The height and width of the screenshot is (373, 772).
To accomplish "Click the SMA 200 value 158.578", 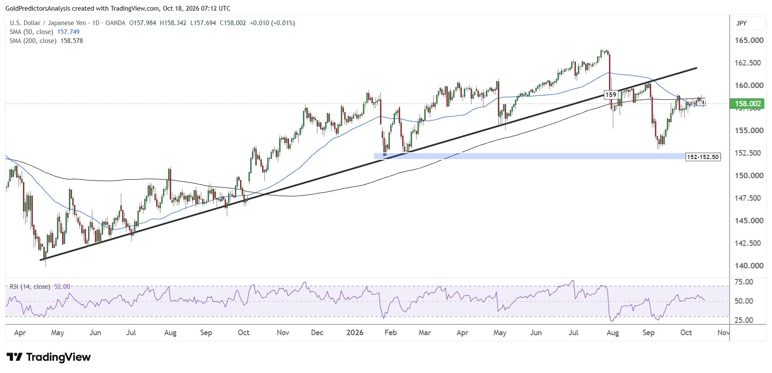I will 72,41.
